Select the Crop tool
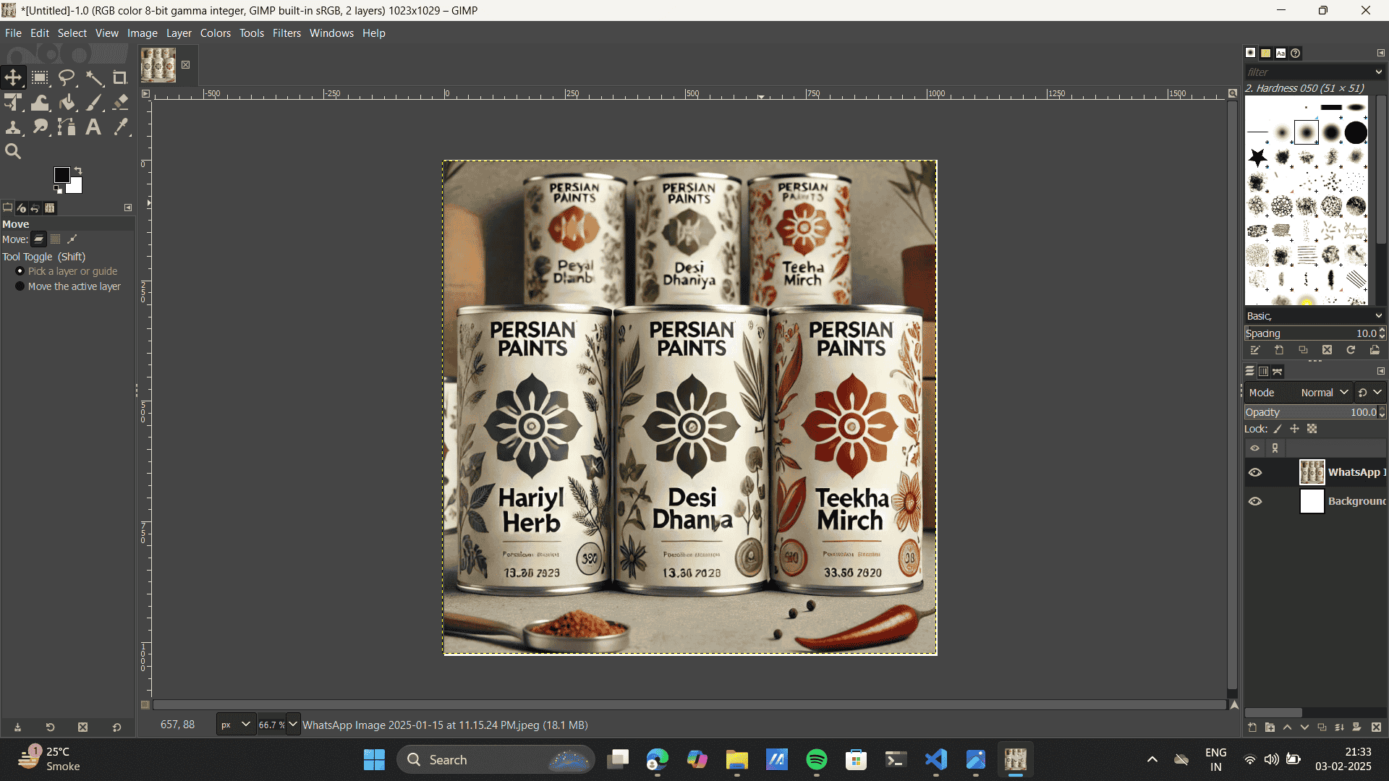Viewport: 1389px width, 781px height. (x=120, y=77)
